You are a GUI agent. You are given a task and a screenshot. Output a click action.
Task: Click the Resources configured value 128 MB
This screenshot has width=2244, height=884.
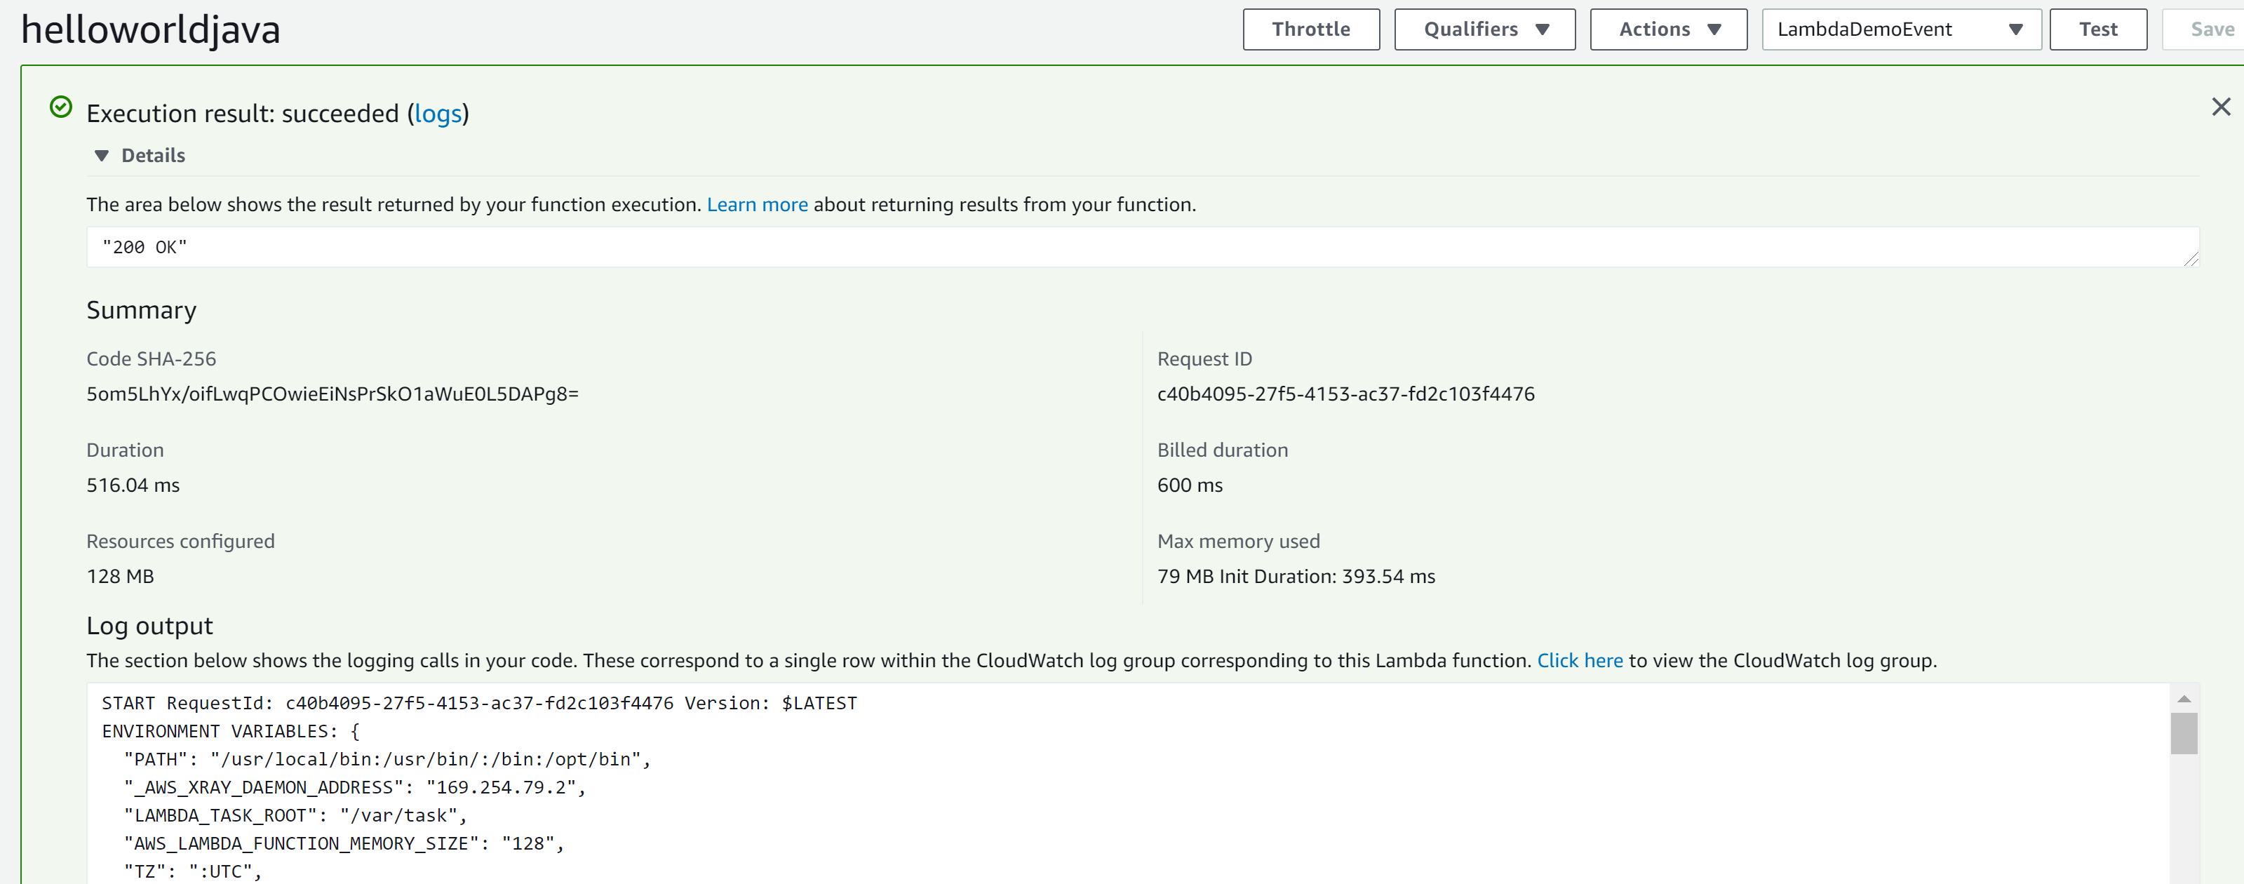coord(120,577)
